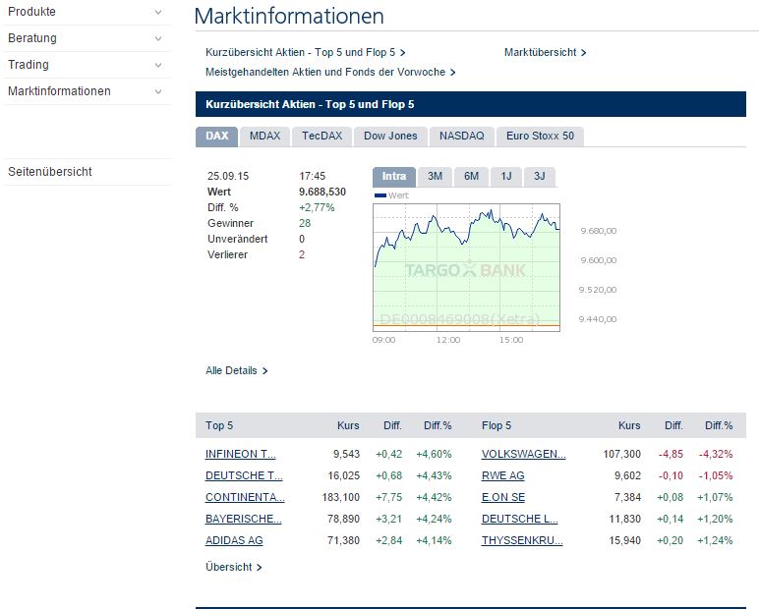Select the Intra chart period tab
The height and width of the screenshot is (609, 759).
394,177
